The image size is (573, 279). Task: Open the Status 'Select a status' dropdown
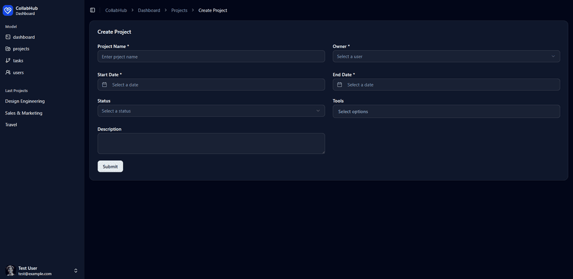pos(211,110)
